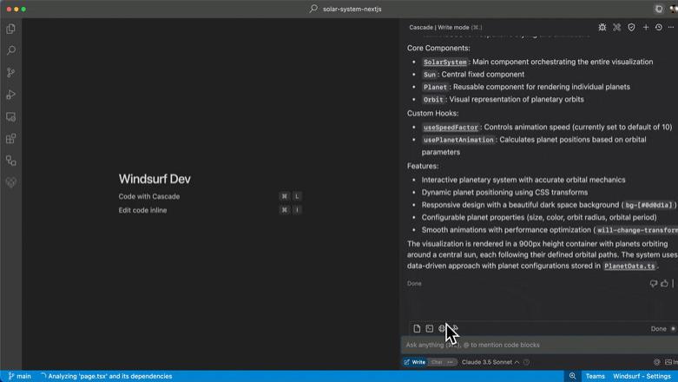Open the Explorer view in the activity bar
Image resolution: width=678 pixels, height=382 pixels.
click(11, 29)
